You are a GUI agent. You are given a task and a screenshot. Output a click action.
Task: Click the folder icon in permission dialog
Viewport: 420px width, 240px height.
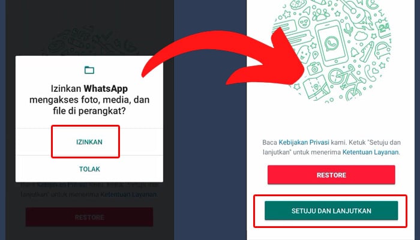[89, 70]
